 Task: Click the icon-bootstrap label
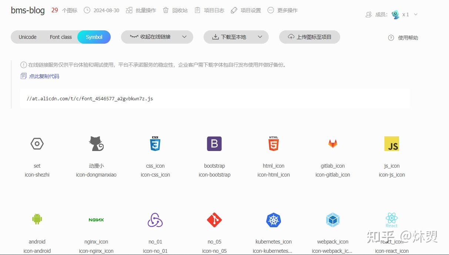tap(214, 175)
